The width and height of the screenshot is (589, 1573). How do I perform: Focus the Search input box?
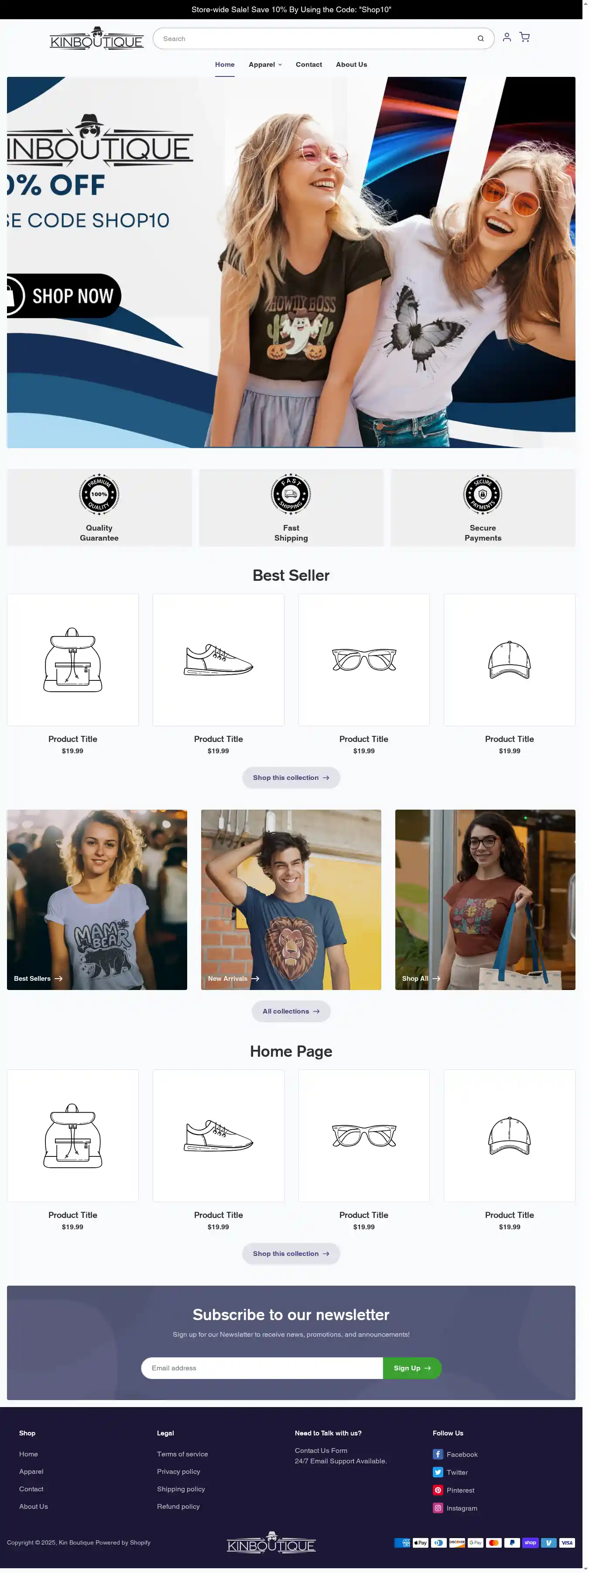[x=317, y=38]
